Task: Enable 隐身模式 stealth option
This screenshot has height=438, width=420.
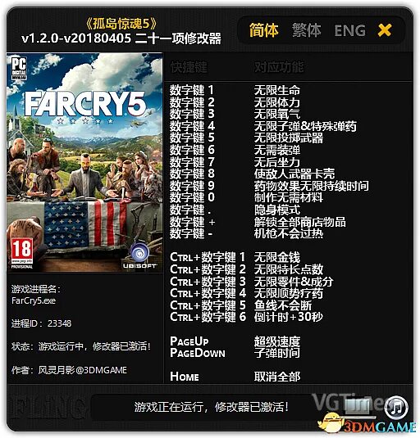Action: [277, 210]
